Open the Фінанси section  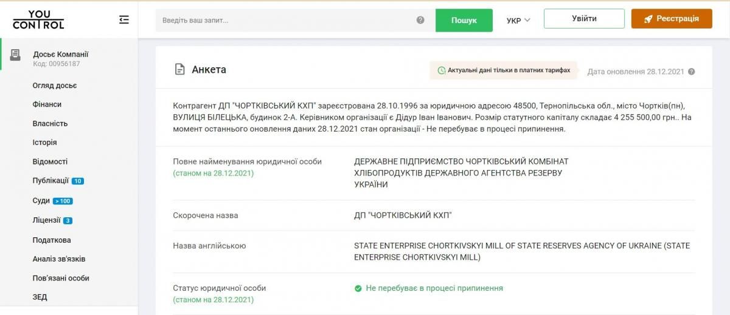click(x=47, y=104)
